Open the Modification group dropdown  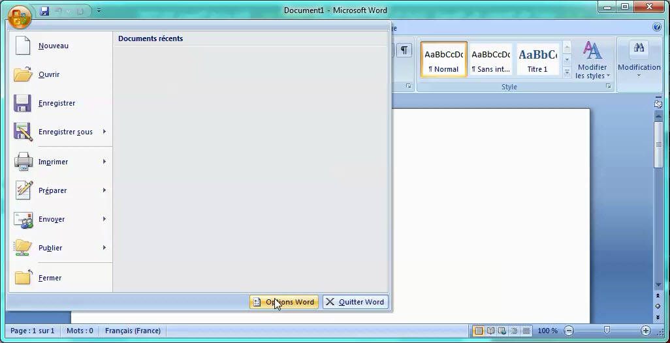[x=639, y=60]
